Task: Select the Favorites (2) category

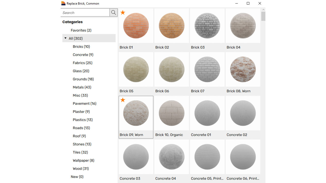Action: coord(81,30)
